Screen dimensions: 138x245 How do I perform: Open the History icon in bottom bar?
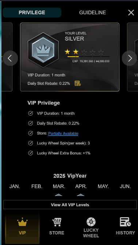[x=125, y=222]
